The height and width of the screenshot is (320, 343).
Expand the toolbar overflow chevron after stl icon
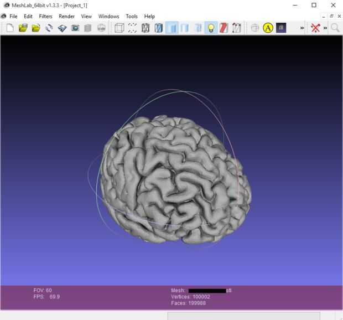tap(302, 28)
